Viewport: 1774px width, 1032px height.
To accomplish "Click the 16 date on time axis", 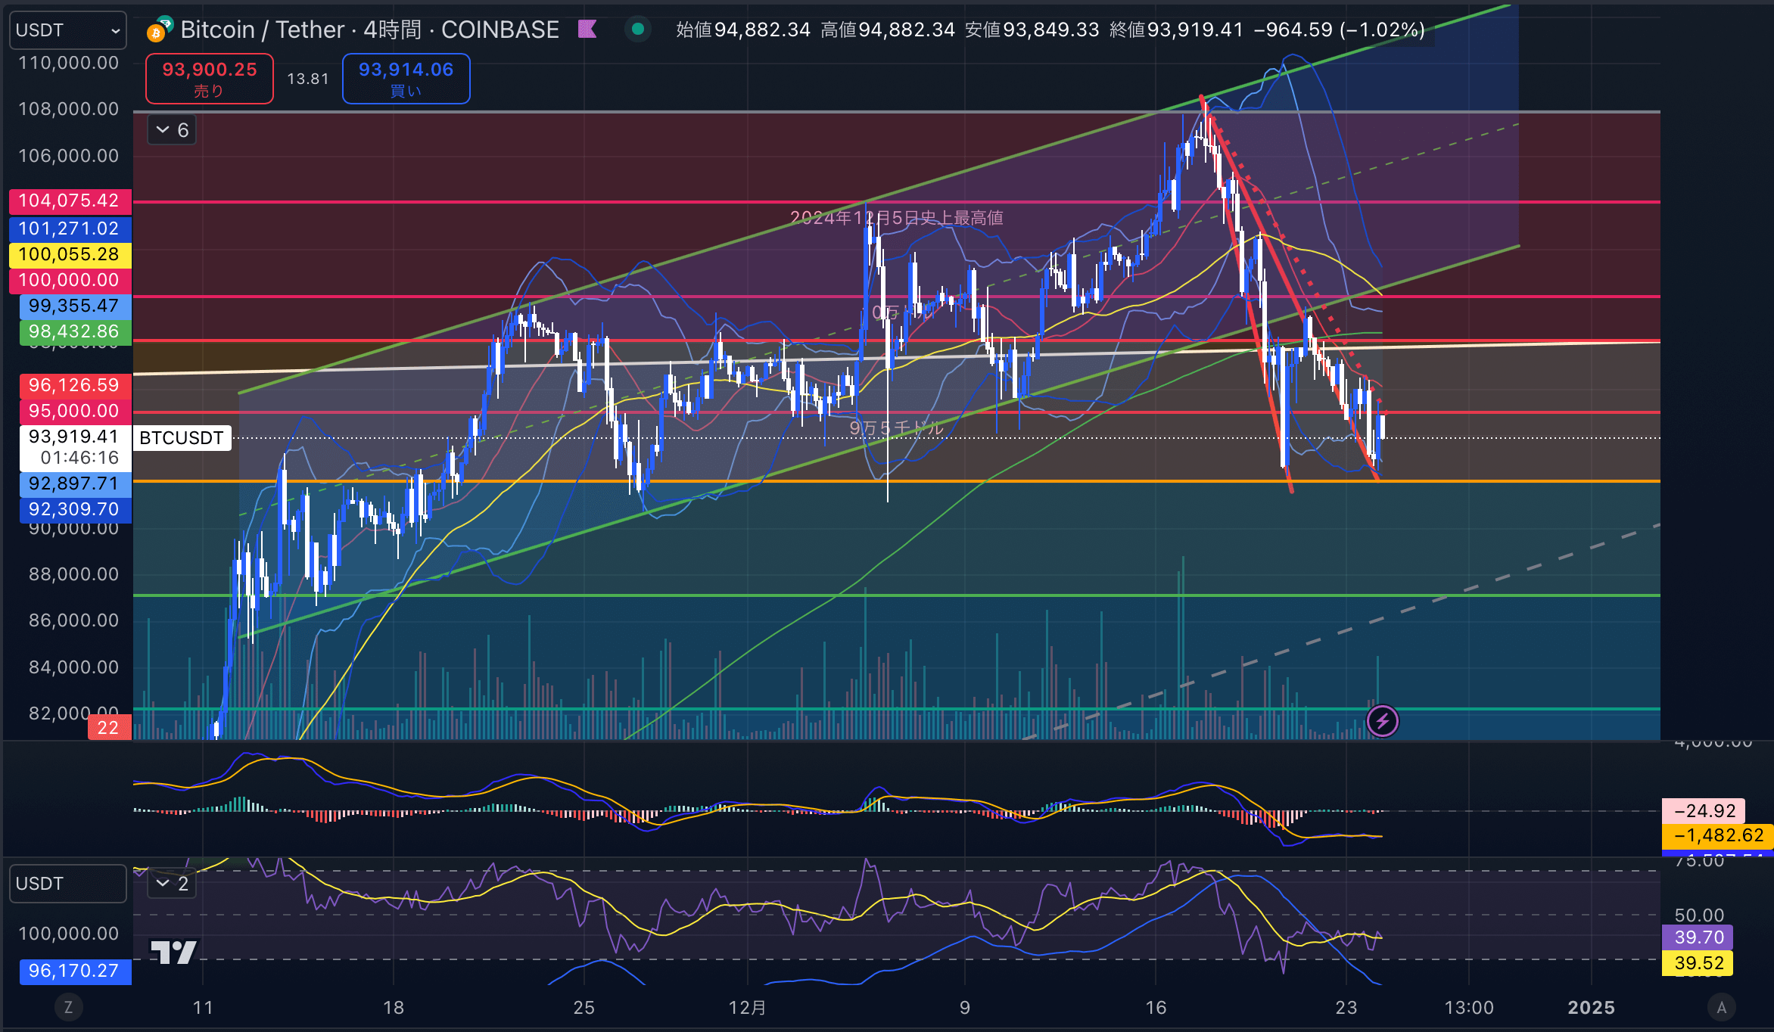I will [1156, 1008].
